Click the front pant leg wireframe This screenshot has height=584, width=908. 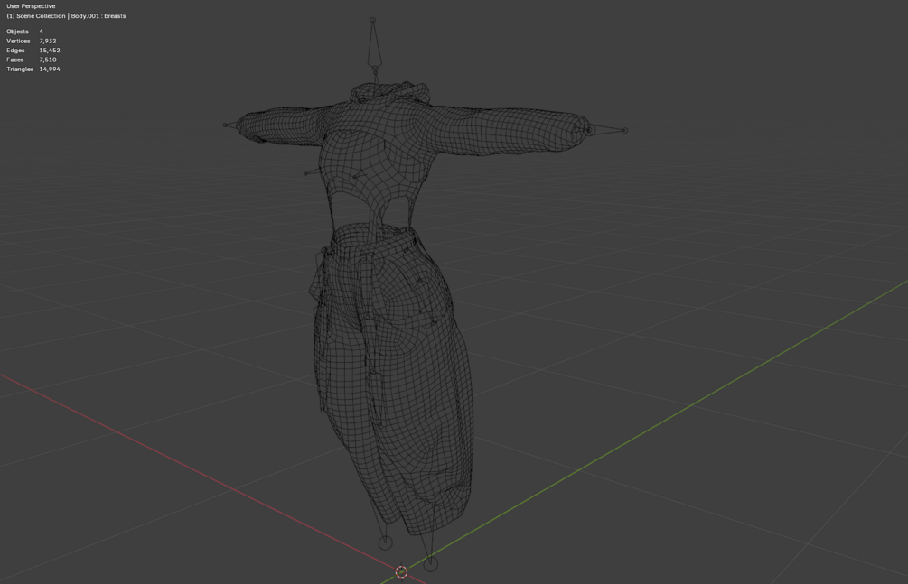coord(423,405)
